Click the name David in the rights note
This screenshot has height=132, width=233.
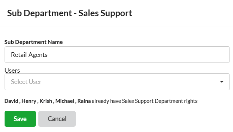pos(11,101)
